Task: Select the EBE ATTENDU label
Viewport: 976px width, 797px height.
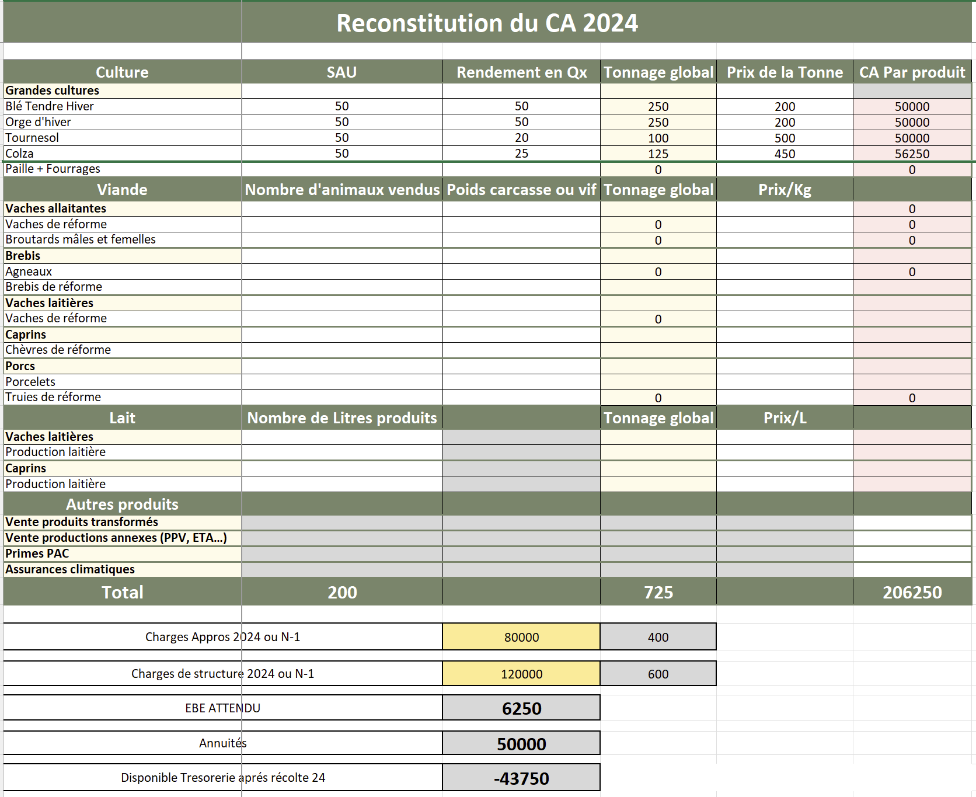Action: point(222,708)
